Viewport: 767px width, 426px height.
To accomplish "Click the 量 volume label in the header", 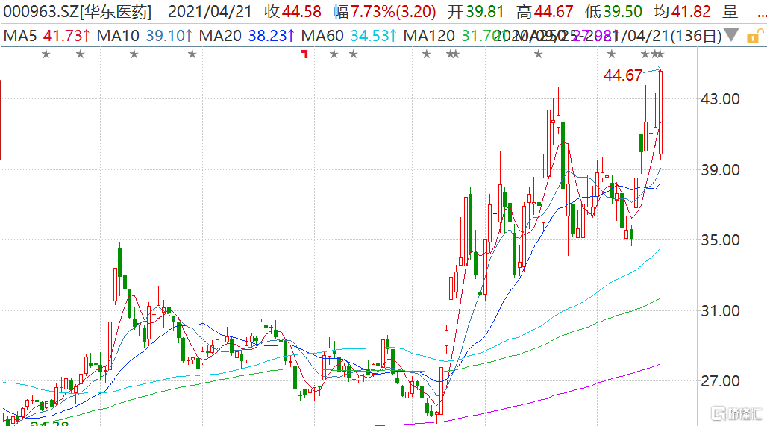I will pos(730,12).
